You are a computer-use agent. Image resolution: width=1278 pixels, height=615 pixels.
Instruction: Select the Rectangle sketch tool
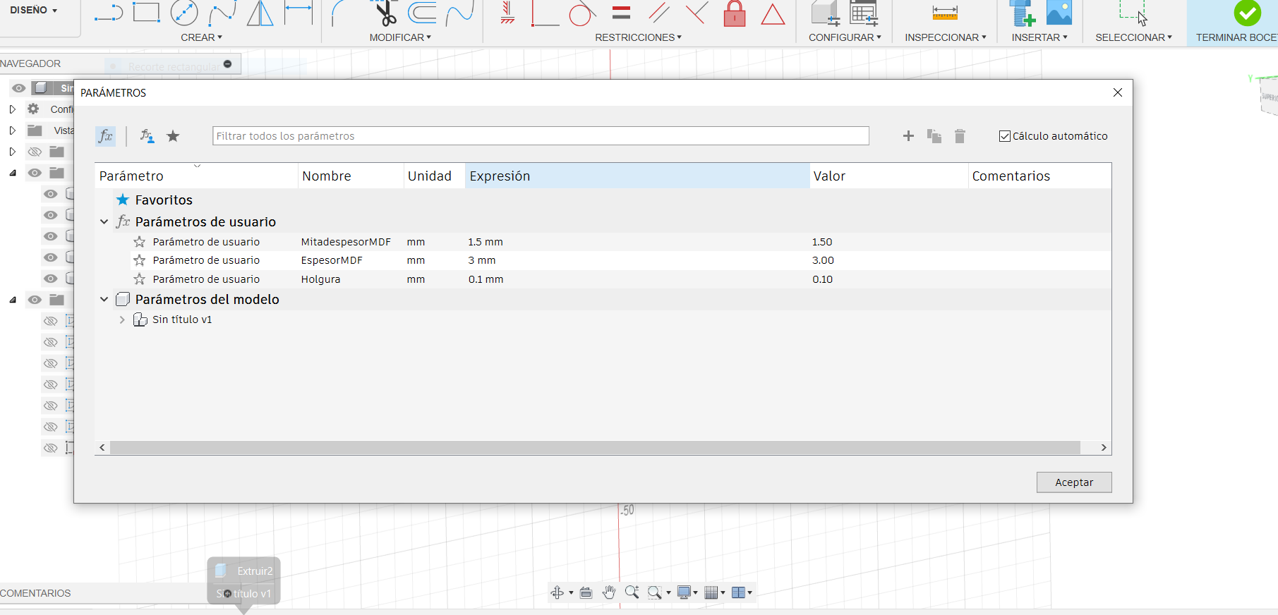146,12
